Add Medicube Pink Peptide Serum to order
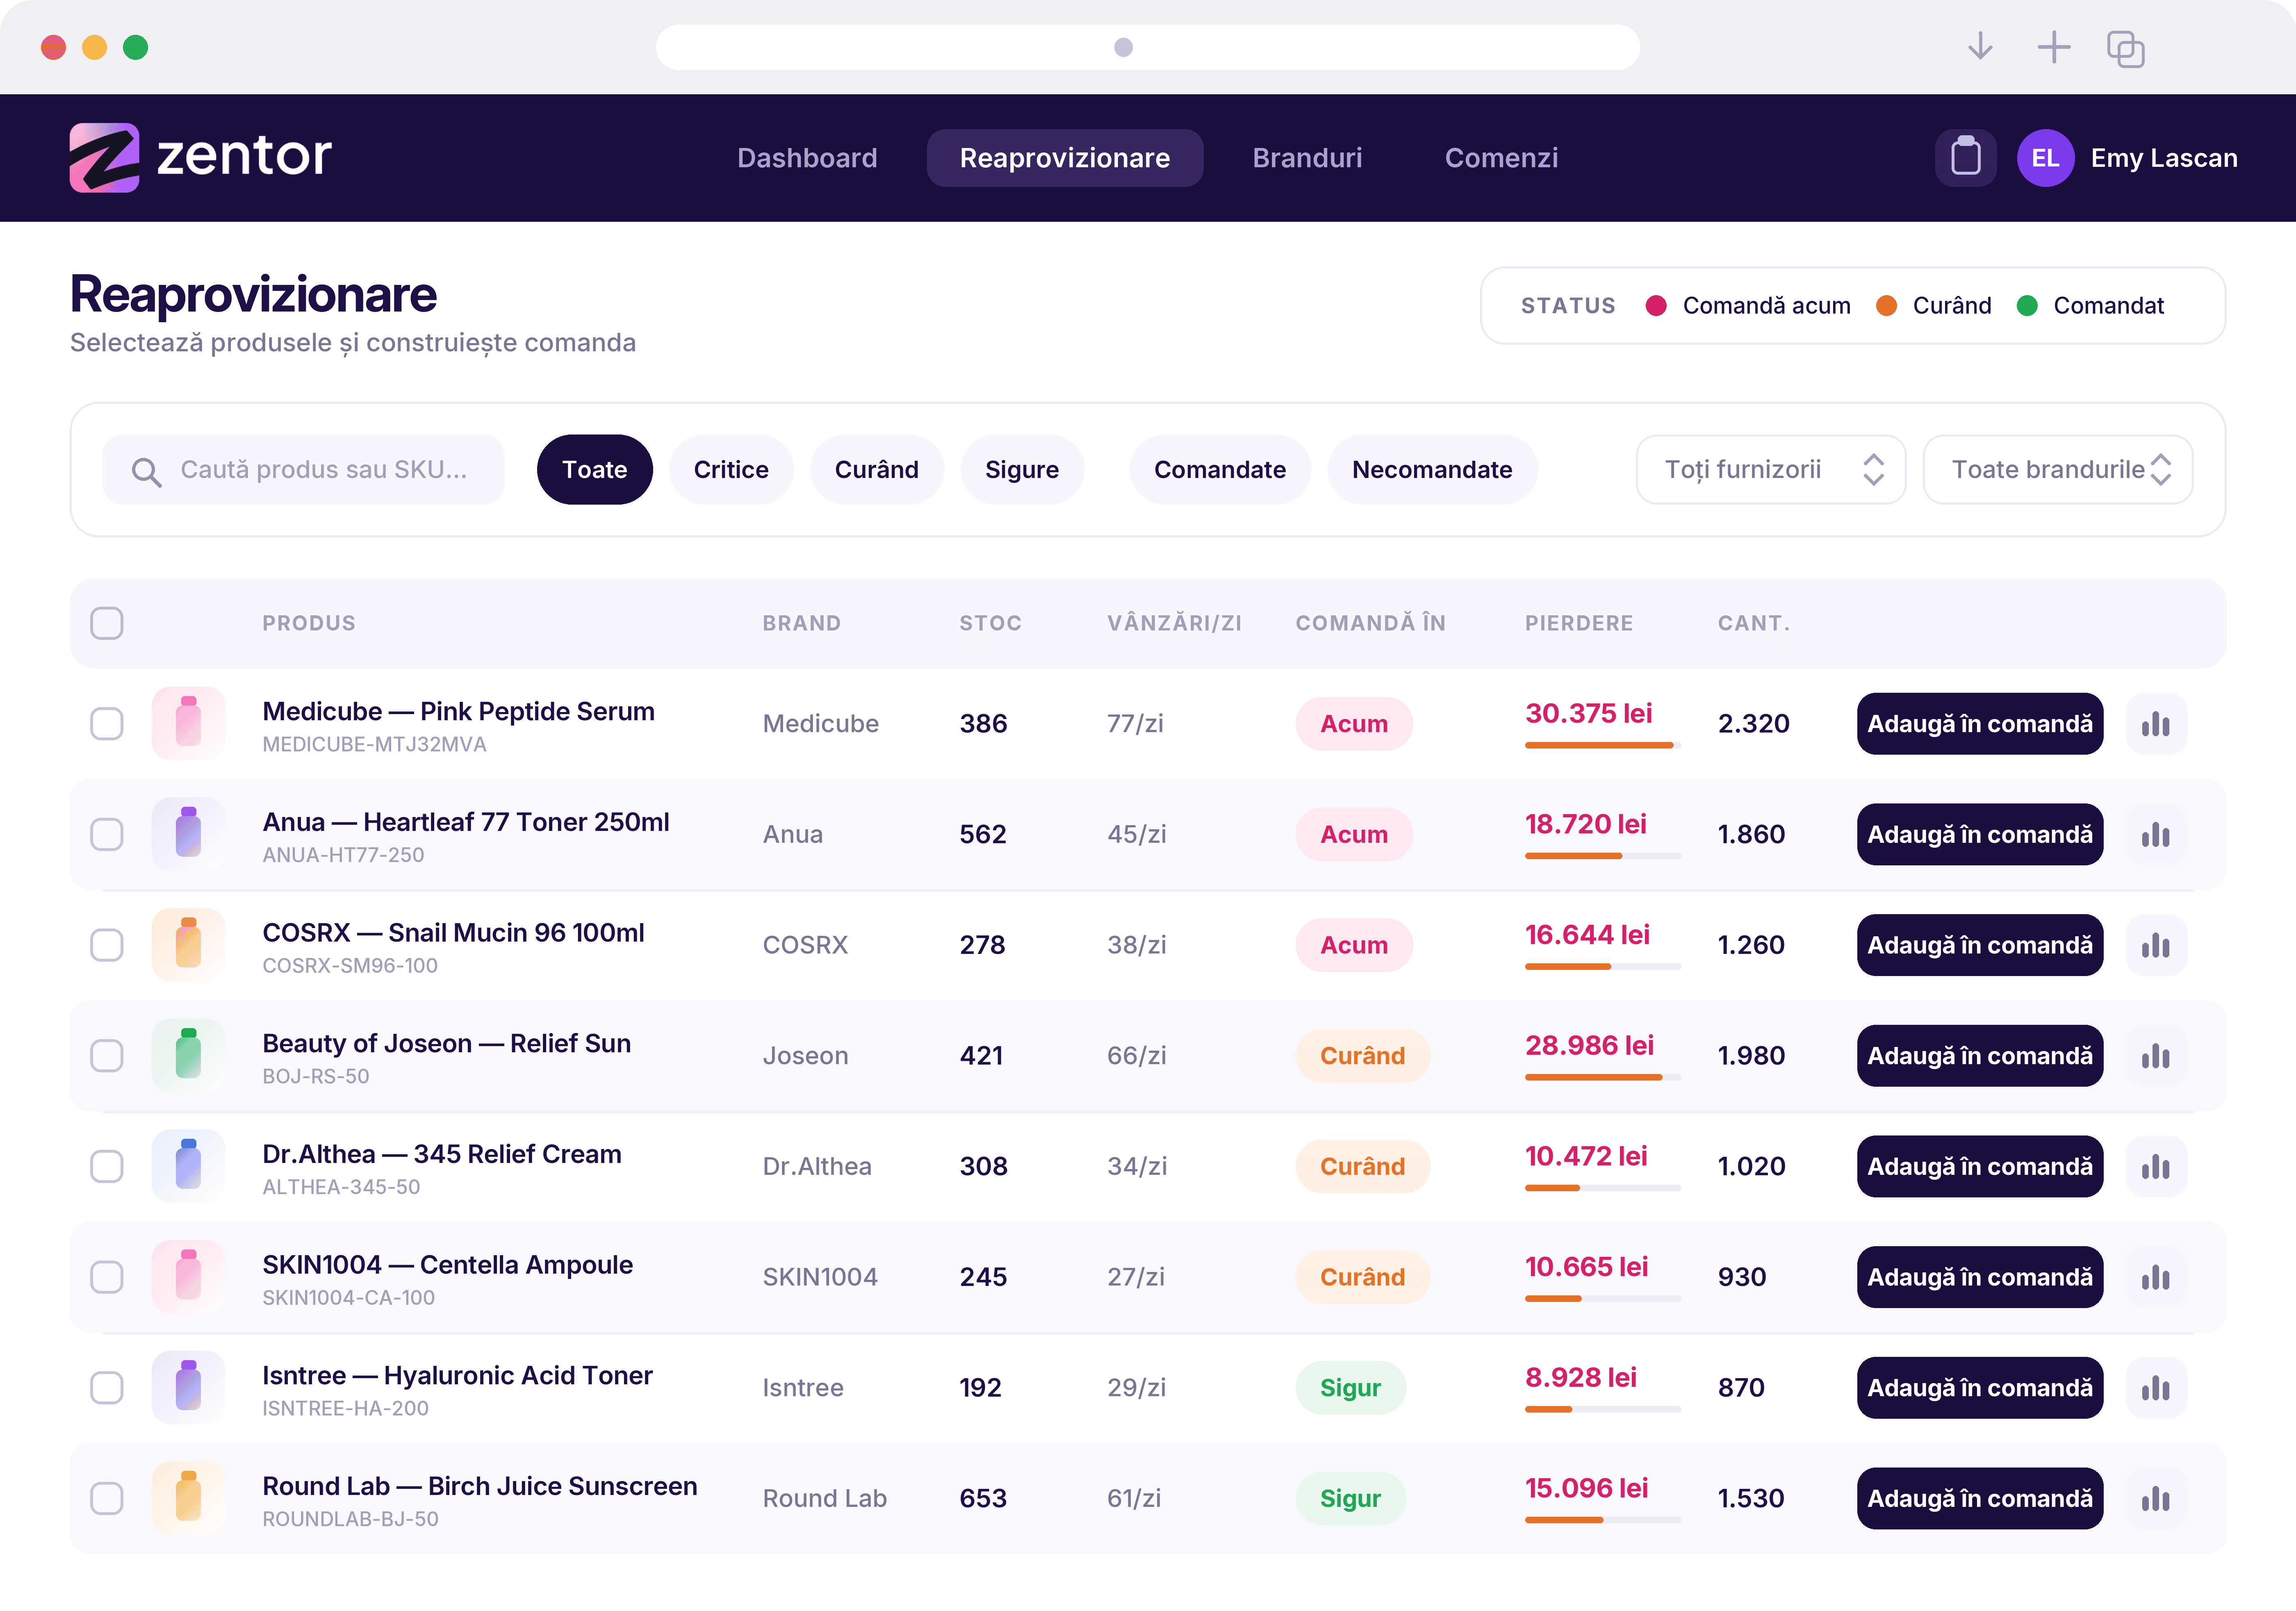 1980,724
